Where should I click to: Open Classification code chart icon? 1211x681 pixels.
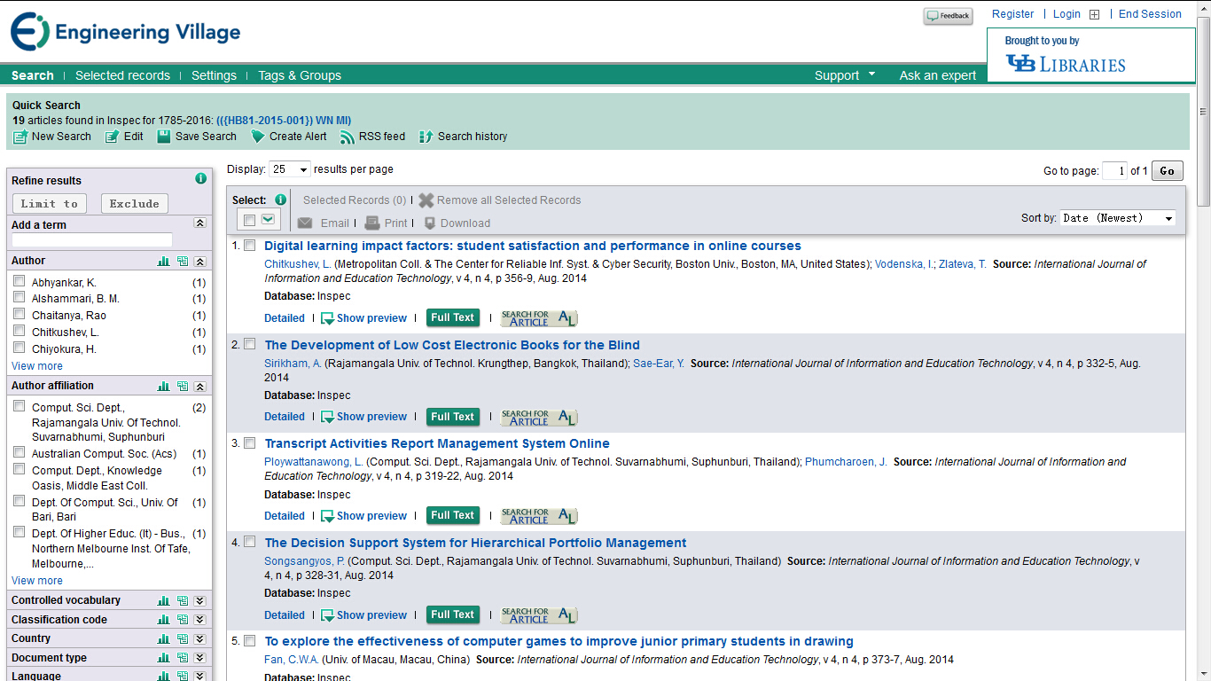163,620
